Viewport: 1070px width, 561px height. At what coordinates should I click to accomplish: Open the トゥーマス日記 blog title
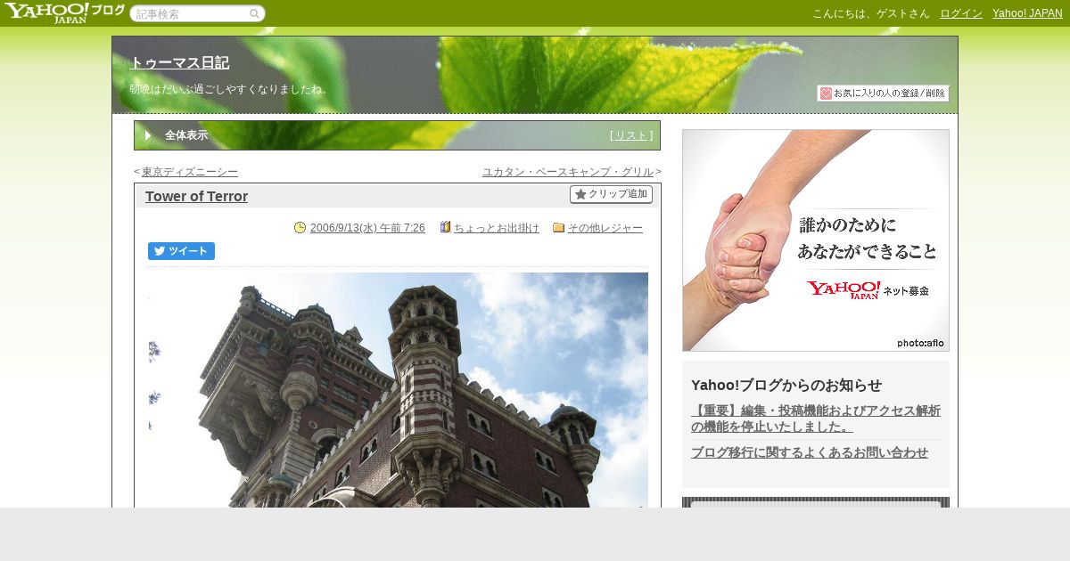coord(179,63)
